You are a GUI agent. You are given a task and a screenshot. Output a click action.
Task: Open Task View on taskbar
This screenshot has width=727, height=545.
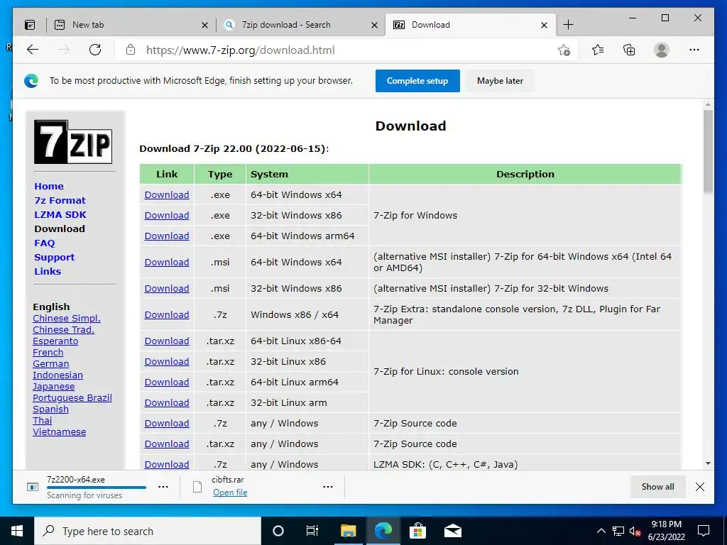[312, 531]
